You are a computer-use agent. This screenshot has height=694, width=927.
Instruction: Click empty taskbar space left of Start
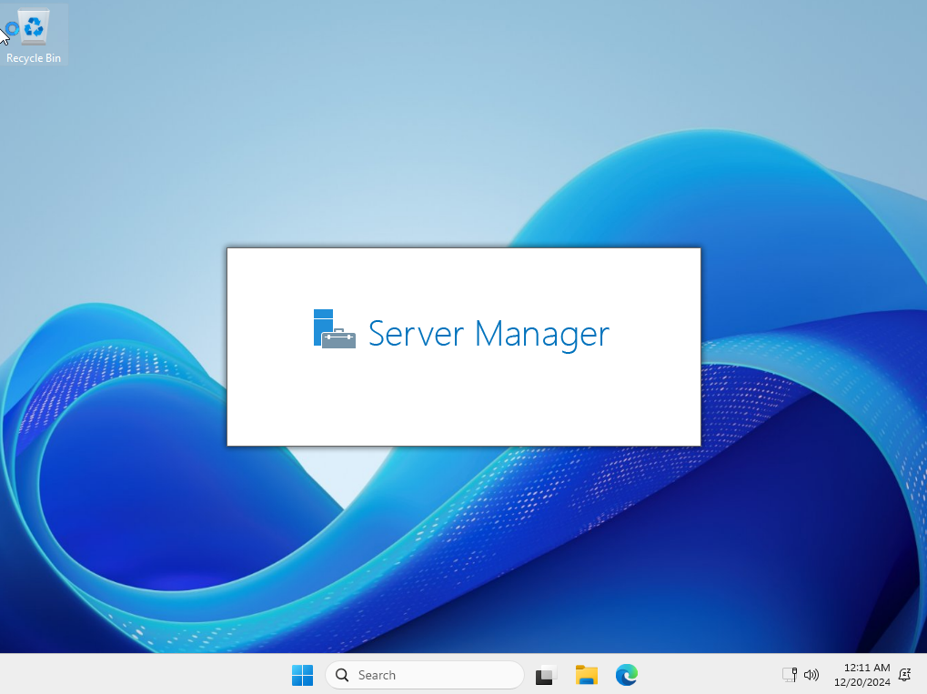tap(136, 675)
